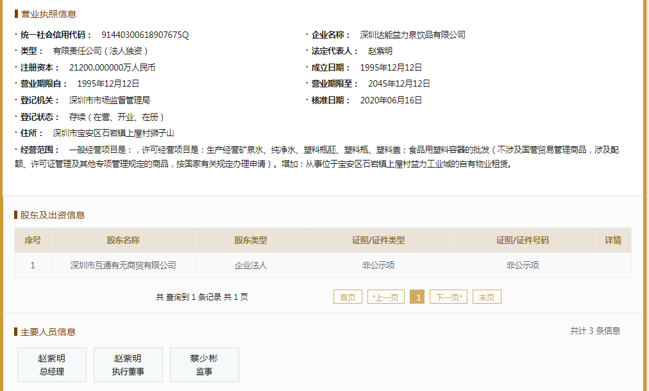
Task: Click the date 2045年12月12日
Action: (399, 83)
